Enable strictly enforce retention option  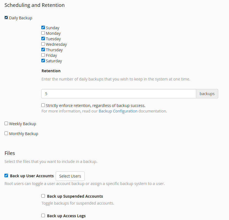tap(43, 105)
